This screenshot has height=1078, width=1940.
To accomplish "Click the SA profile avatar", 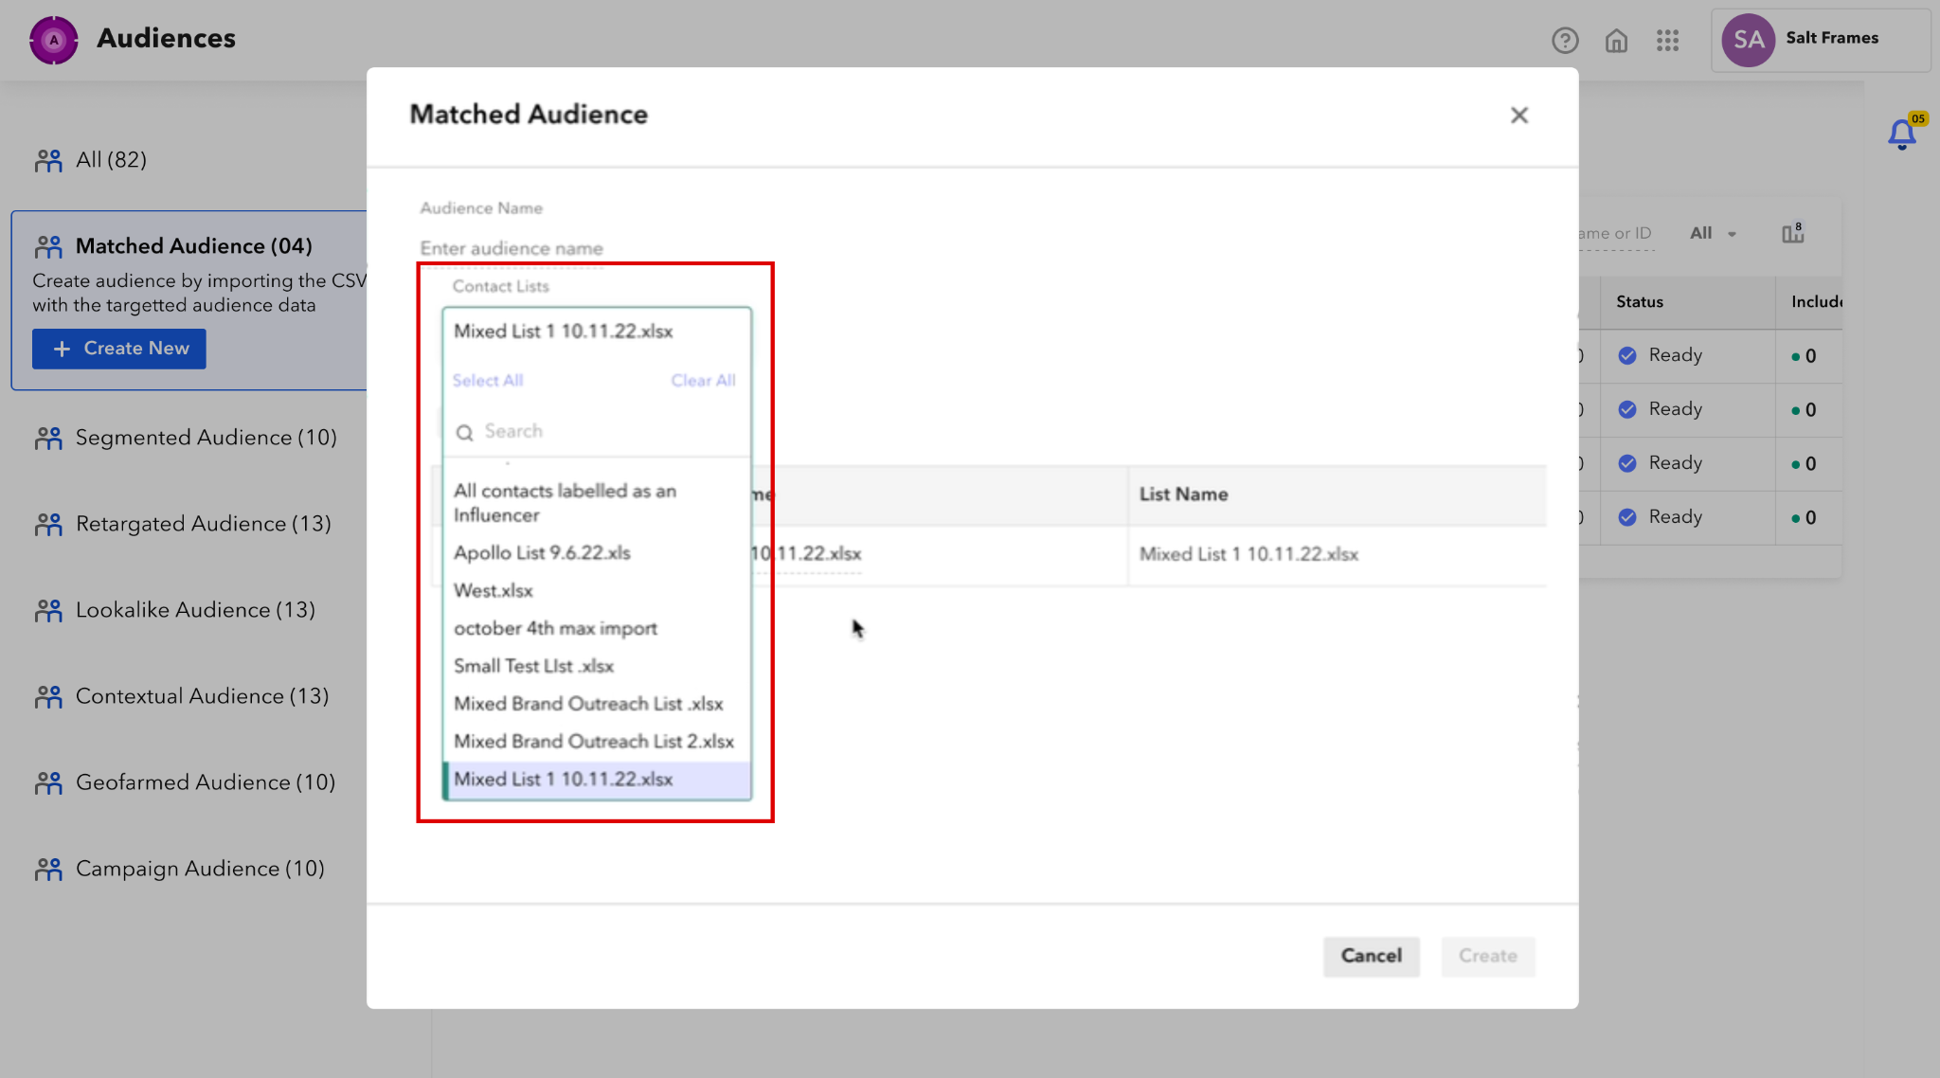I will pos(1748,40).
